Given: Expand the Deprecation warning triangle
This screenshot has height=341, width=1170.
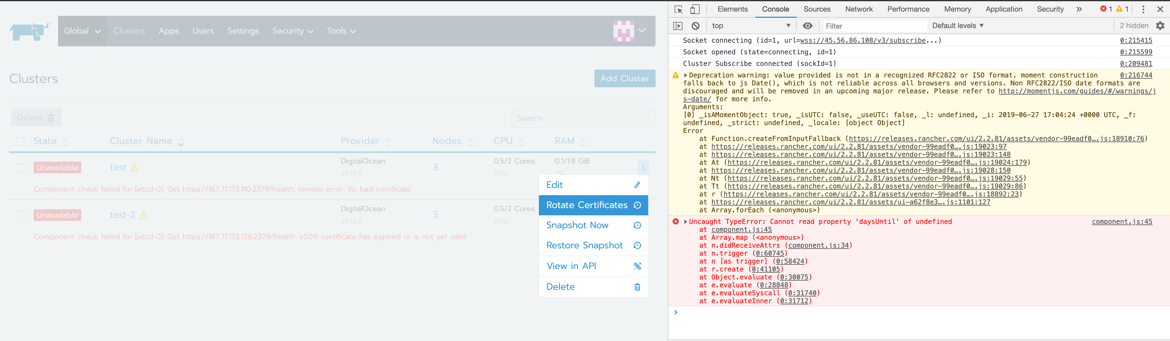Looking at the screenshot, I should 686,75.
